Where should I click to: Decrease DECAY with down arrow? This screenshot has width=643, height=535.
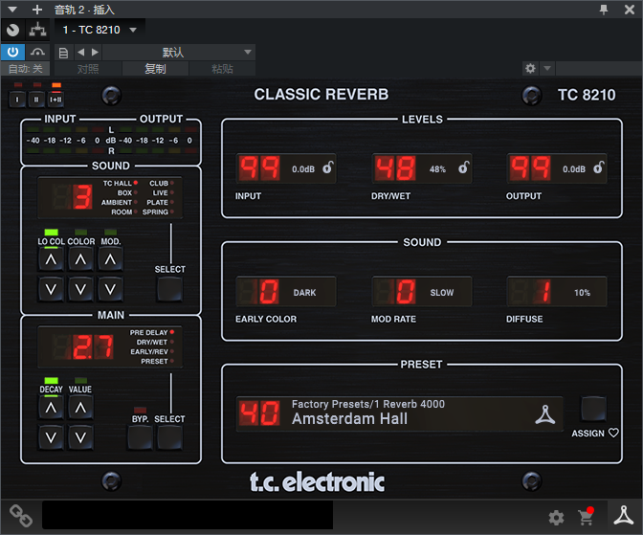point(51,437)
